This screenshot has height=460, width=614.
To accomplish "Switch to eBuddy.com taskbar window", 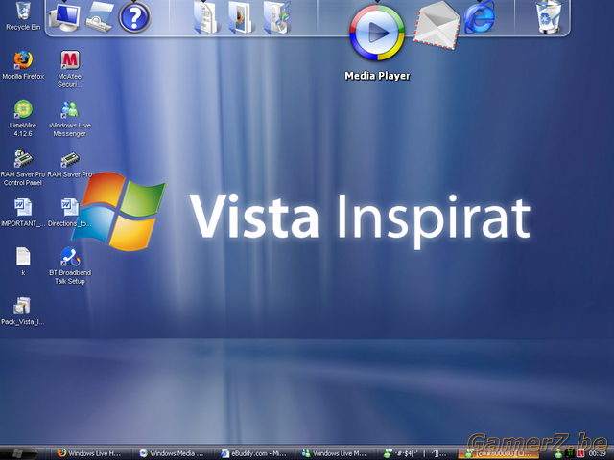I will [254, 453].
